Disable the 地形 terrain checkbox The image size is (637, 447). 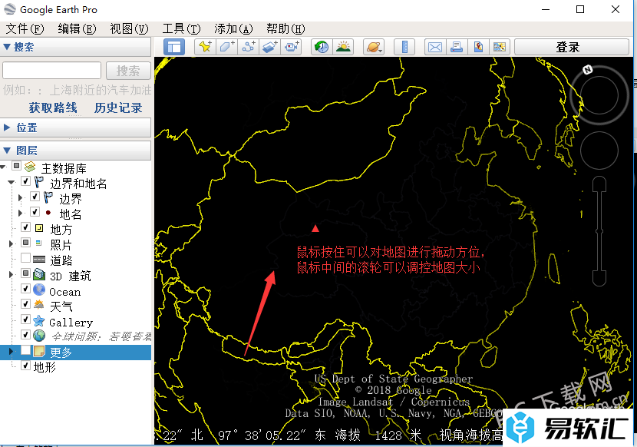click(25, 366)
